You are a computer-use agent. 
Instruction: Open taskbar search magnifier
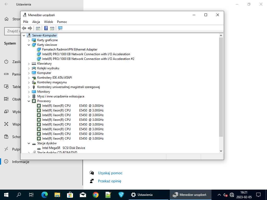pyautogui.click(x=19, y=195)
